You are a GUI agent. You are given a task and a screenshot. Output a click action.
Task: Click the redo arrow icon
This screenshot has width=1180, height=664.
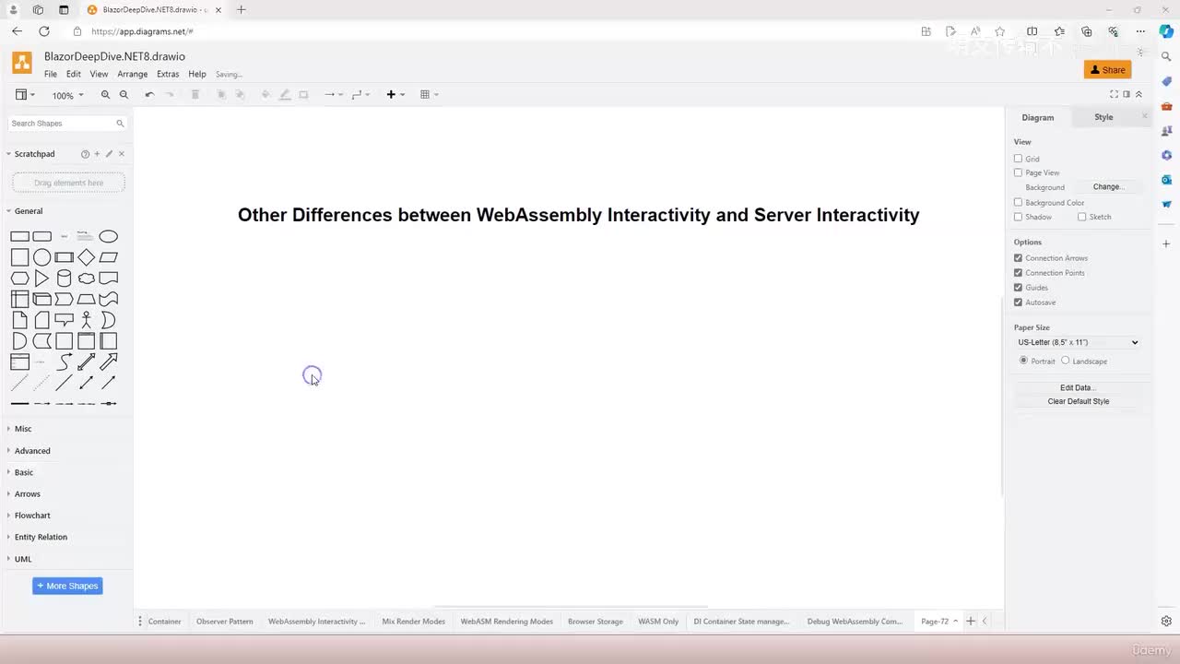point(170,95)
